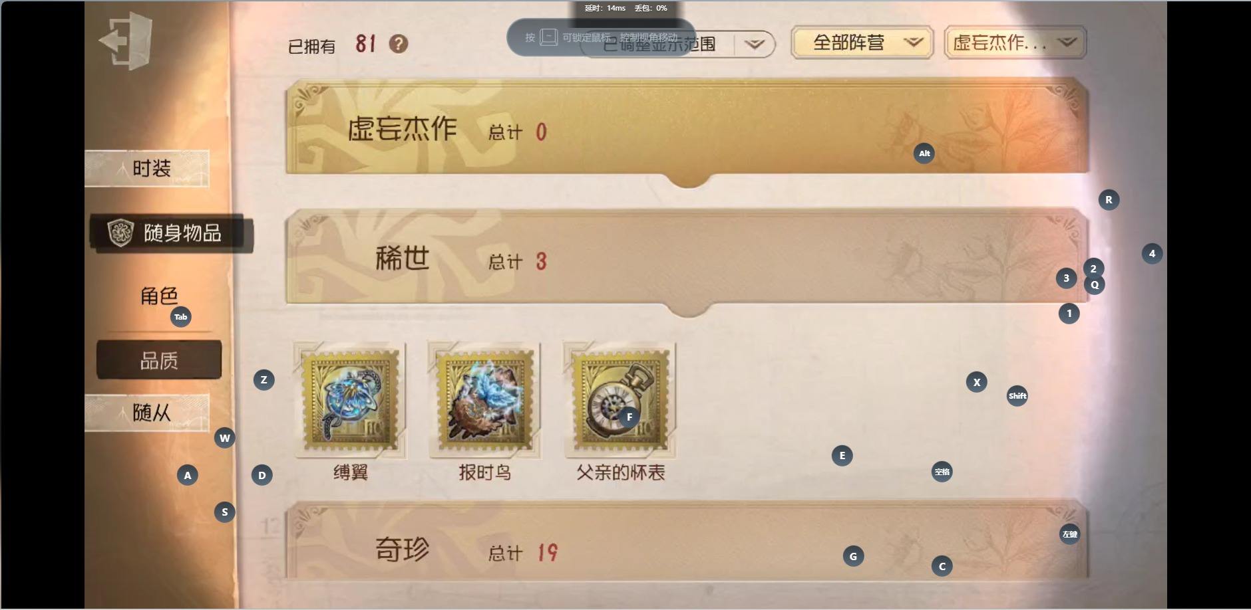Click the 品质 sort button
Image resolution: width=1251 pixels, height=610 pixels.
coord(159,360)
